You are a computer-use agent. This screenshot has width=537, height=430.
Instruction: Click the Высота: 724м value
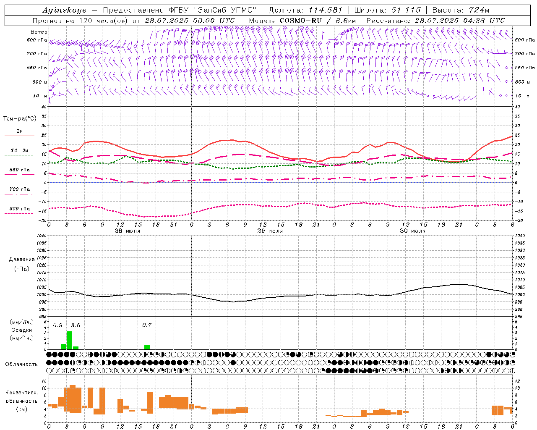pos(461,10)
